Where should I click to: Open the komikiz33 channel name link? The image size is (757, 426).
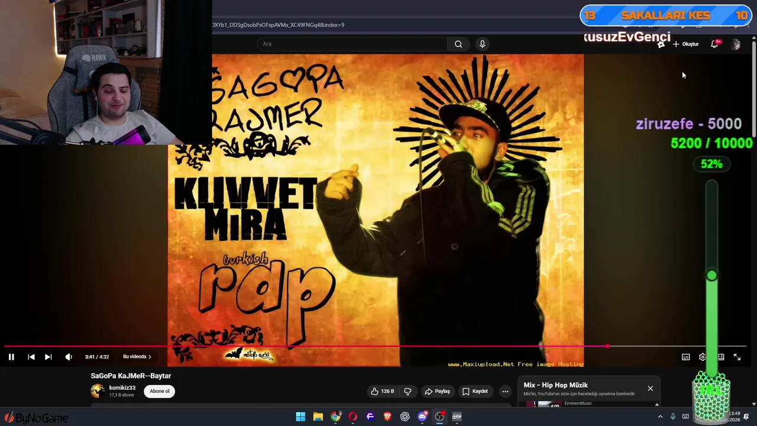[x=122, y=388]
